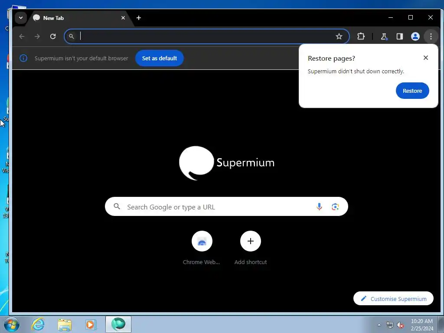Maximize the Supermium window
Screen dimensions: 444x333
click(x=410, y=17)
